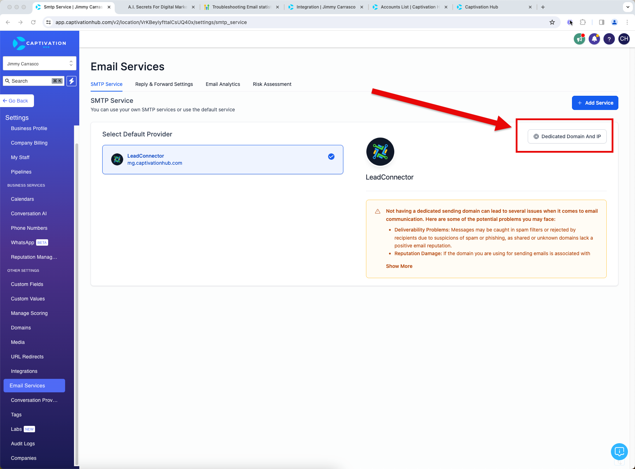Go forward in browser history
635x469 pixels.
[x=21, y=22]
